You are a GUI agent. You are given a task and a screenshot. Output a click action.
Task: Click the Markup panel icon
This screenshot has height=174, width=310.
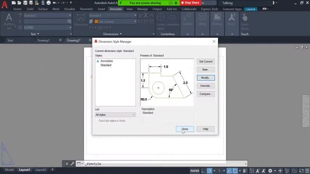pos(217,17)
